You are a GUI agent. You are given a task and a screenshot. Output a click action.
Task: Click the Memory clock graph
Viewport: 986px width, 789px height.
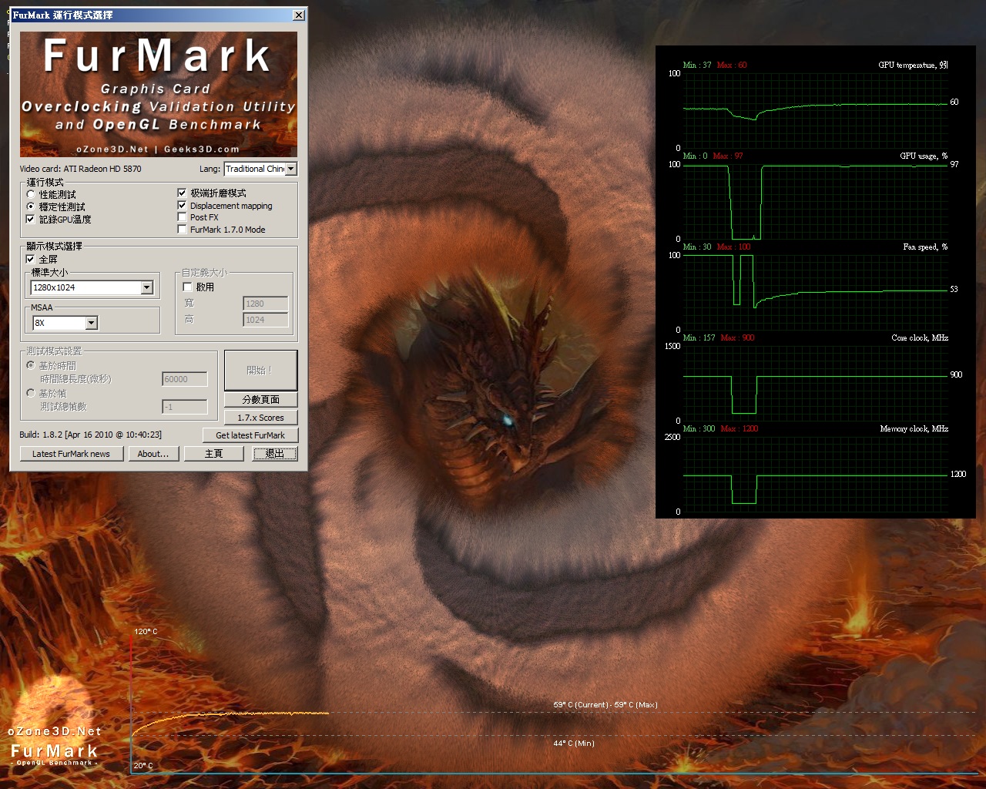[815, 475]
